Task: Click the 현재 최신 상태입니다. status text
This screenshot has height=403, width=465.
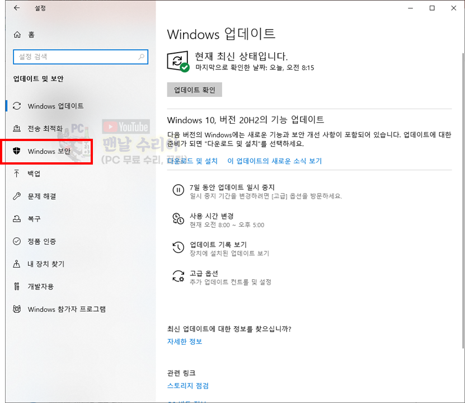Action: pos(241,56)
